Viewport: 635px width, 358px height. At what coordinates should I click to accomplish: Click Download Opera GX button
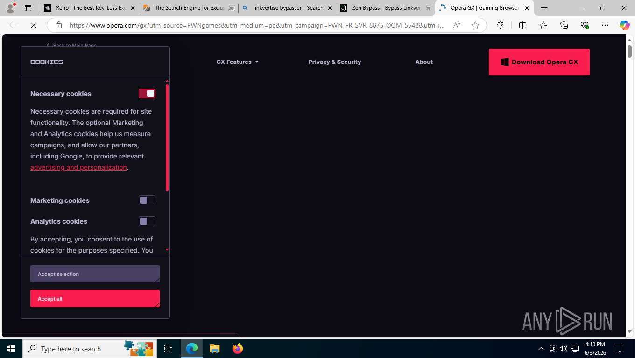click(539, 62)
